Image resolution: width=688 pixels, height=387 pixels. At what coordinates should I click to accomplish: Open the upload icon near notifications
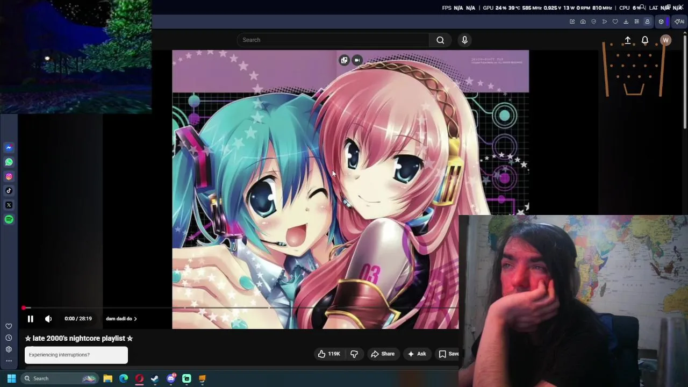coord(628,40)
